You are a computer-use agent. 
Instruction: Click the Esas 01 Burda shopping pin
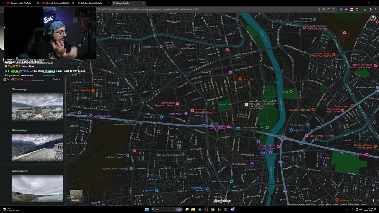tap(161, 117)
